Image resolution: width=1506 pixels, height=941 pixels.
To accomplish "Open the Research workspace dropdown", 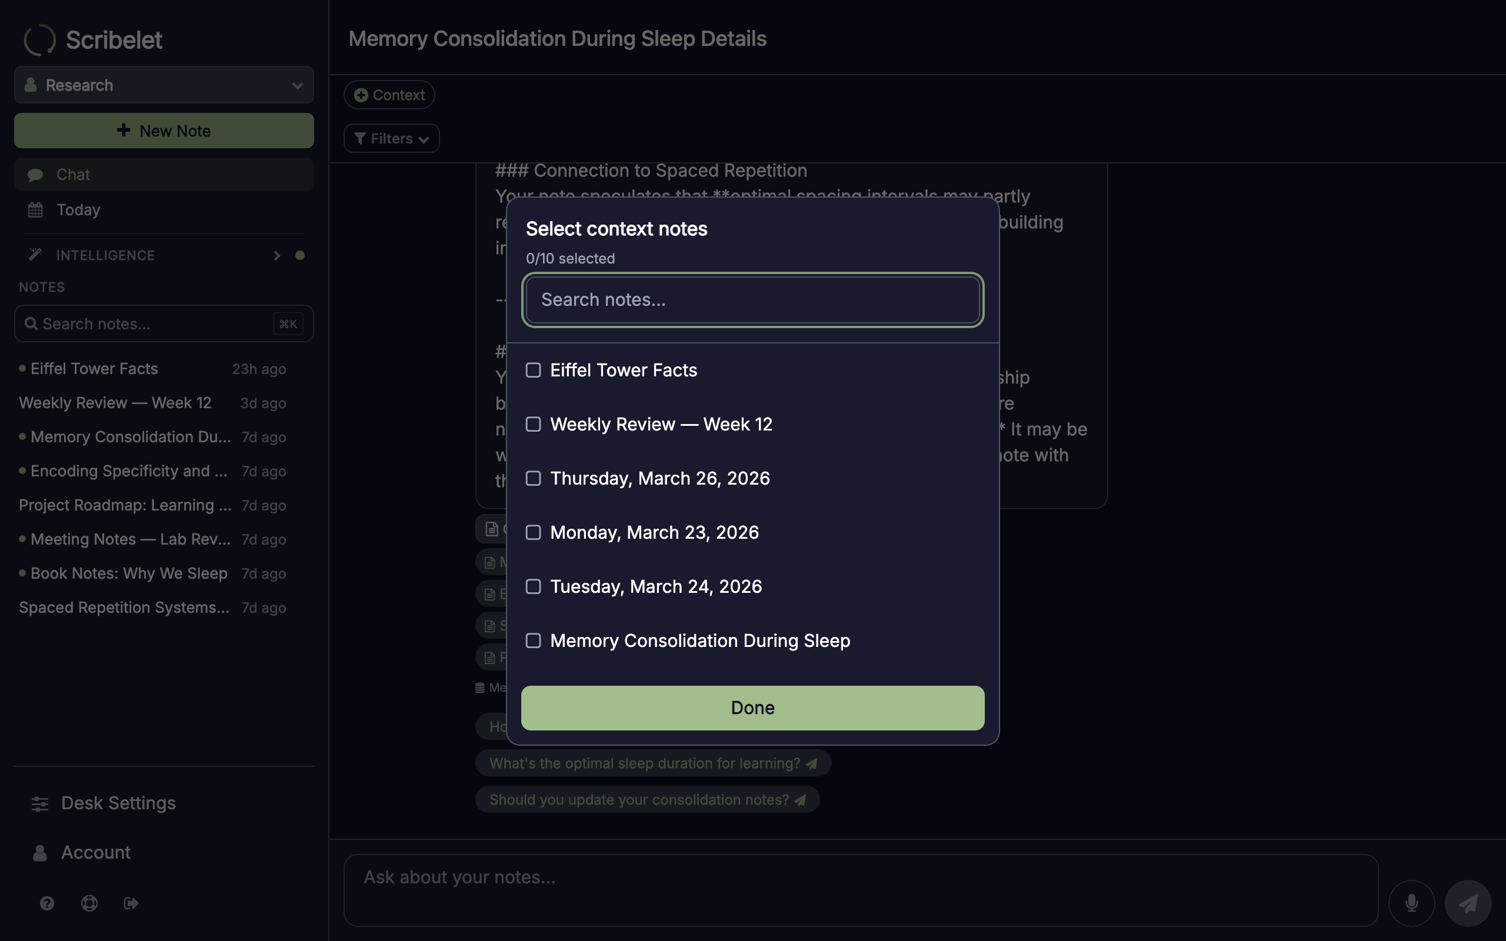I will pyautogui.click(x=164, y=85).
